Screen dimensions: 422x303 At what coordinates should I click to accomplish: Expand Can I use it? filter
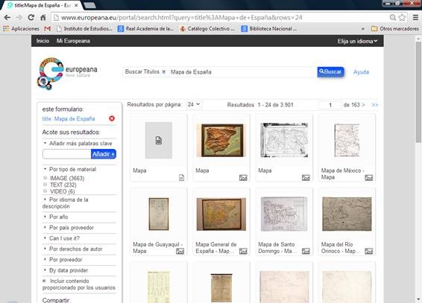click(62, 238)
